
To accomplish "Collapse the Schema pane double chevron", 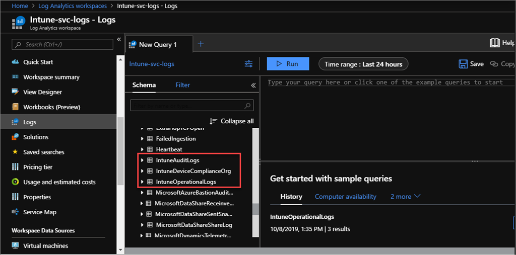I will coord(253,86).
